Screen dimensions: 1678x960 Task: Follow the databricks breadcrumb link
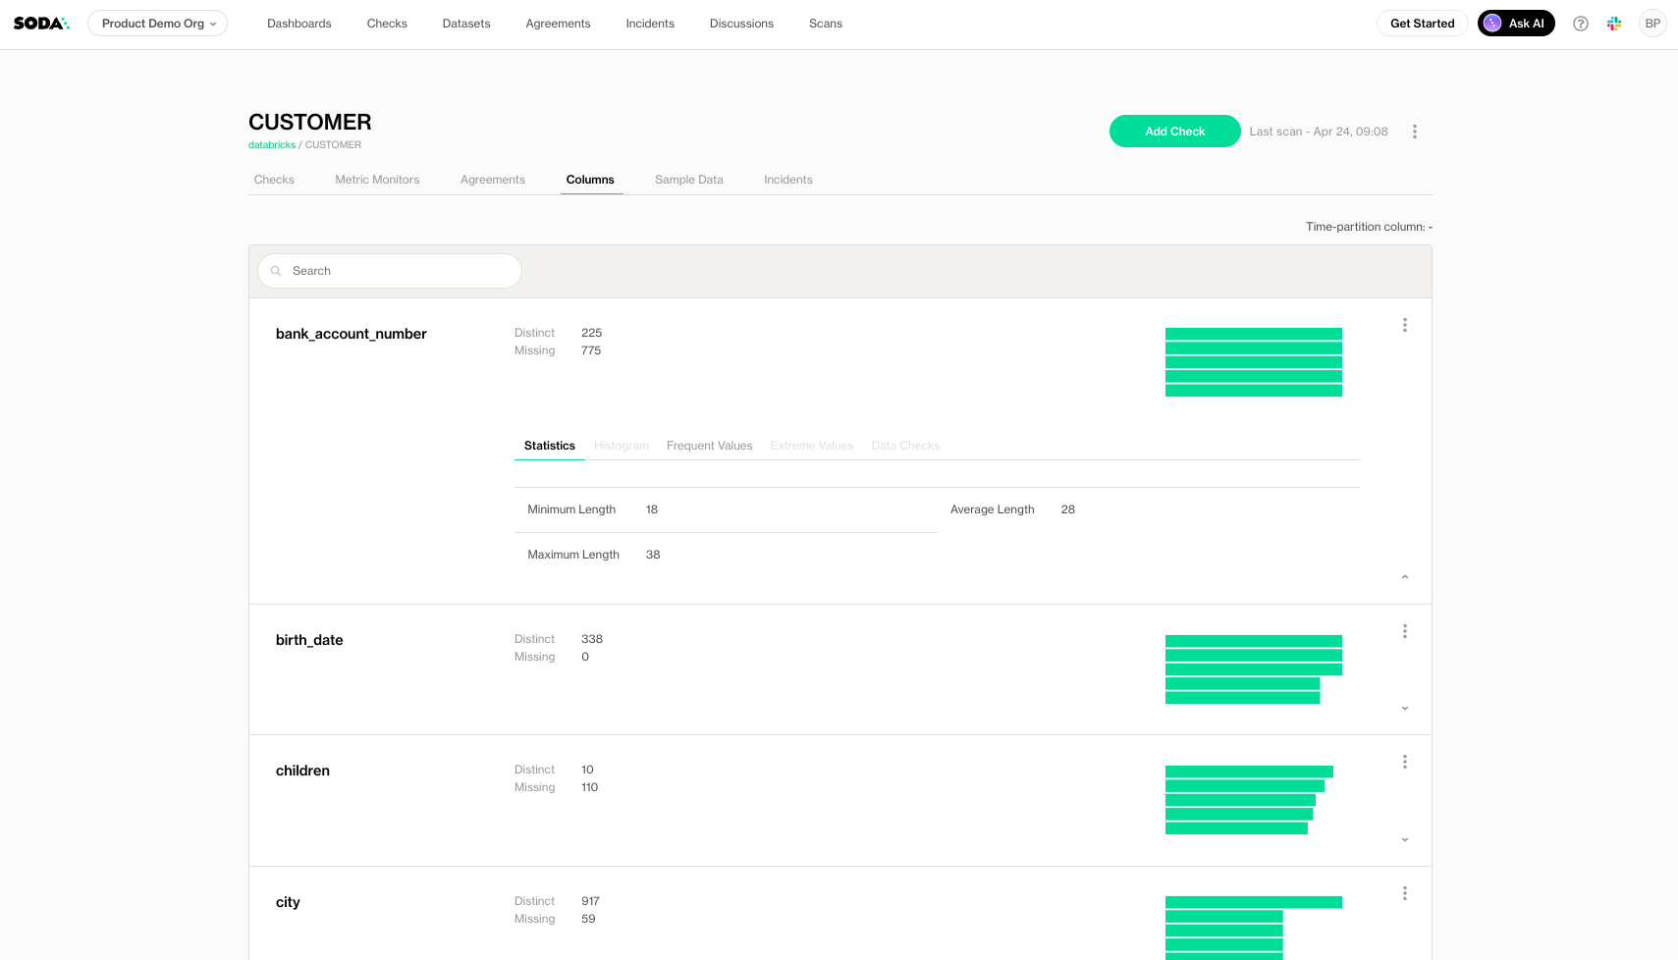click(x=271, y=145)
